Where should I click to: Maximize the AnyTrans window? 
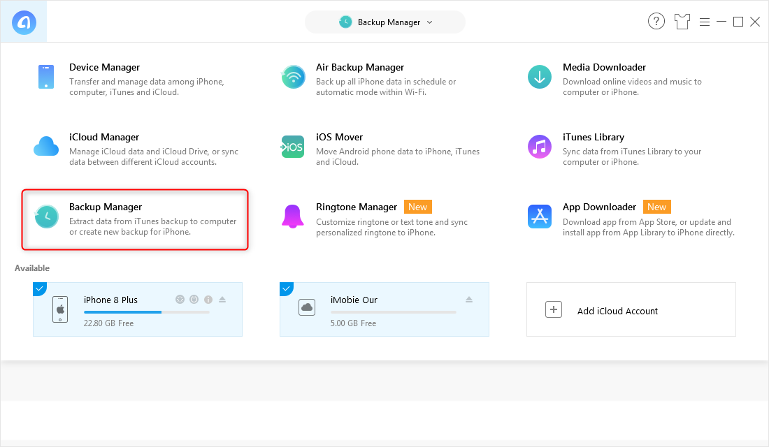tap(738, 22)
